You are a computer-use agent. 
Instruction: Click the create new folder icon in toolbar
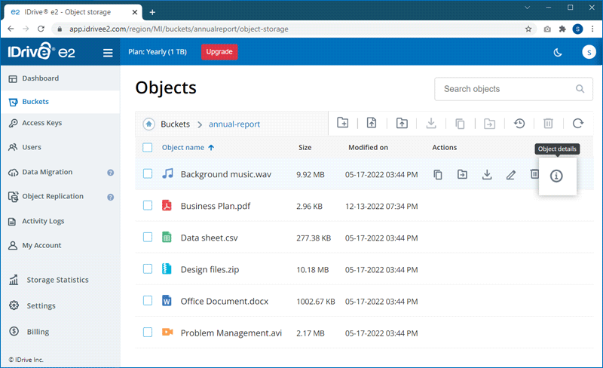pyautogui.click(x=343, y=124)
